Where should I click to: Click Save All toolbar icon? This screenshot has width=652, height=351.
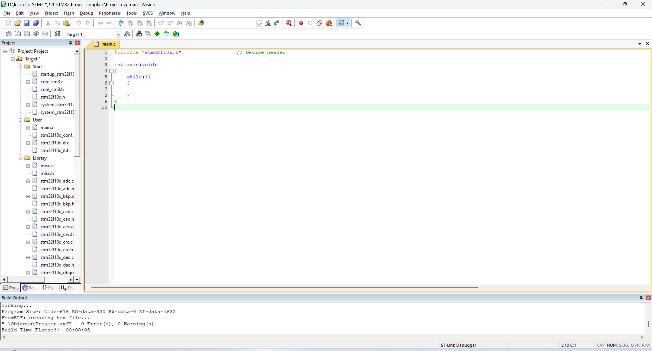point(36,23)
